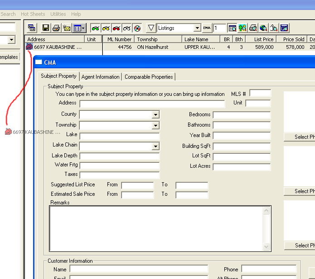
Task: Click the Taxes input field
Action: coord(120,175)
